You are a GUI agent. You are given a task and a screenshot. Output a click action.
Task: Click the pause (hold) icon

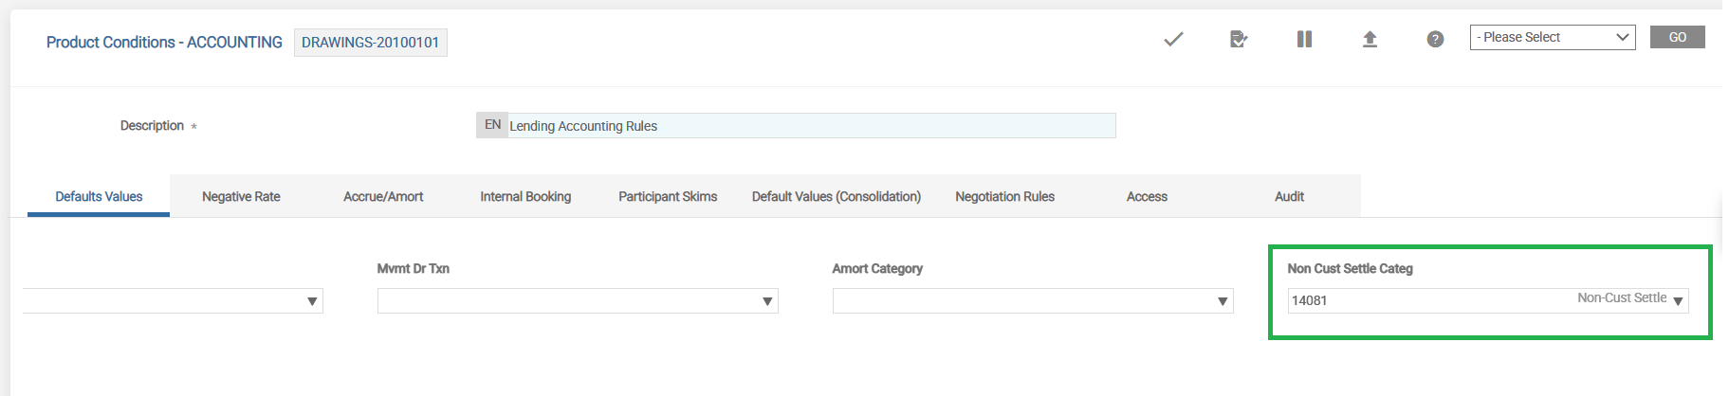[1304, 39]
